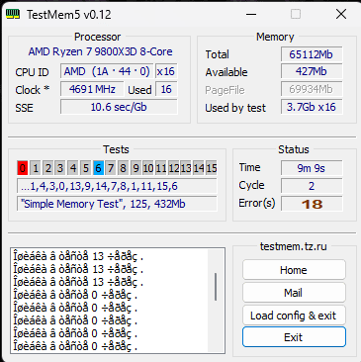Select test box 12
The height and width of the screenshot is (362, 361).
[174, 168]
